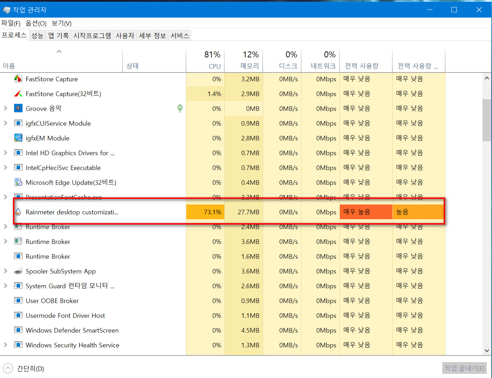The image size is (492, 378).
Task: Sort by 전력 사용량 column header
Action: coord(366,61)
